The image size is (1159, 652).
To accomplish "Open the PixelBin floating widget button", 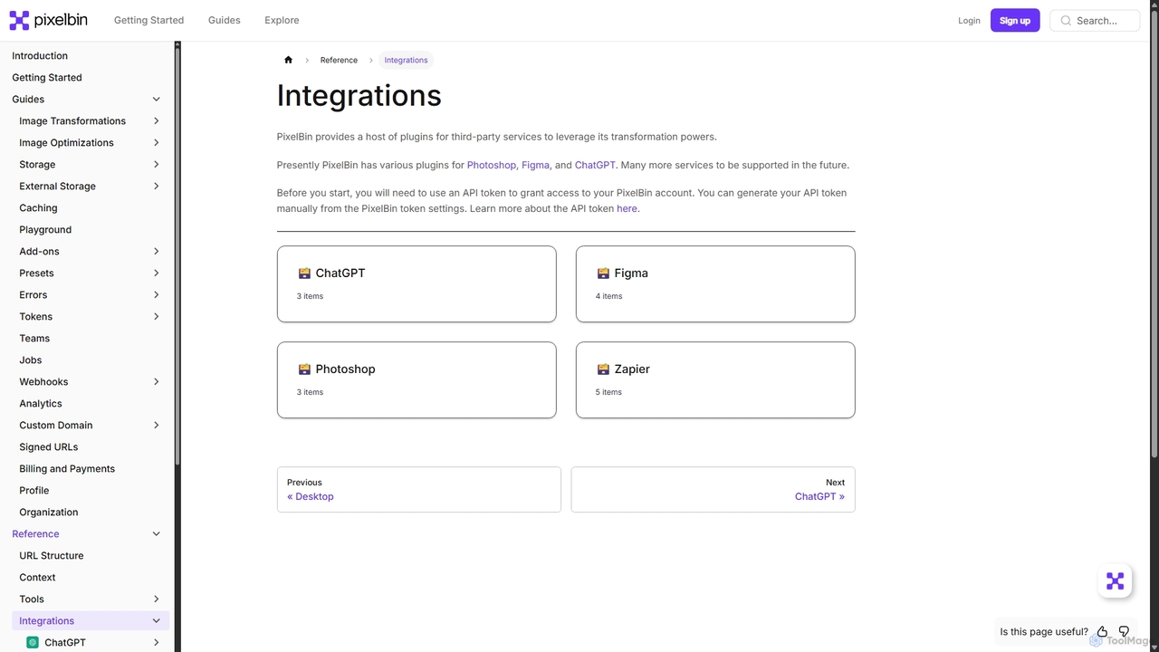I will pos(1115,580).
